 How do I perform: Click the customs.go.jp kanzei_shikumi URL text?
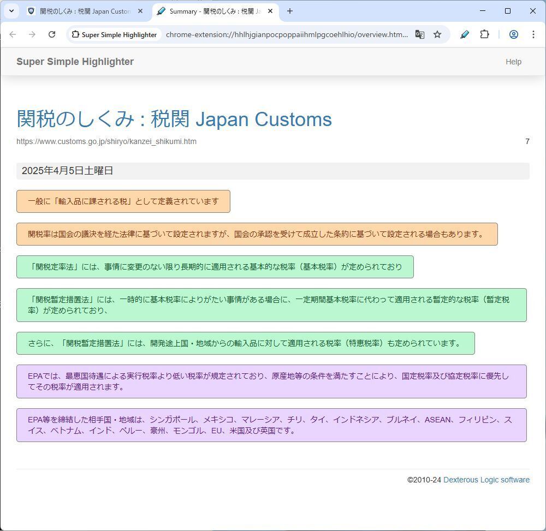[x=106, y=141]
